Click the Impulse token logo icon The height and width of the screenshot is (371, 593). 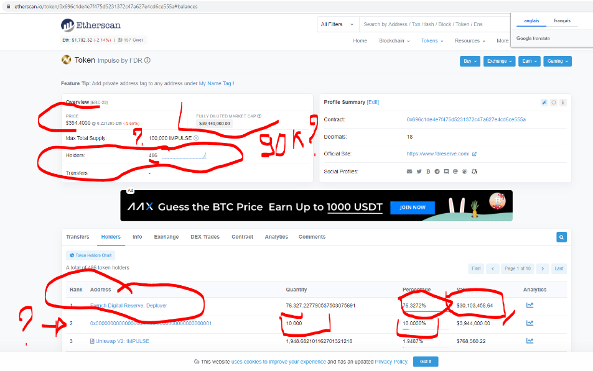coord(66,60)
